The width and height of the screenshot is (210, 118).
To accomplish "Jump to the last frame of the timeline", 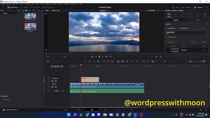I will [106, 57].
